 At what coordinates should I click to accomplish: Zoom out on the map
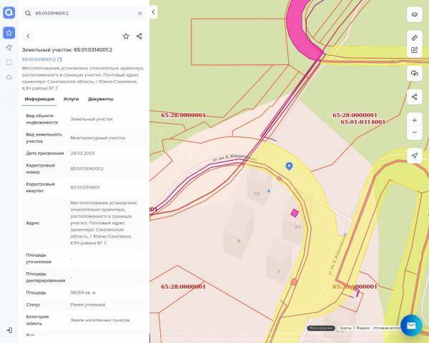(414, 133)
